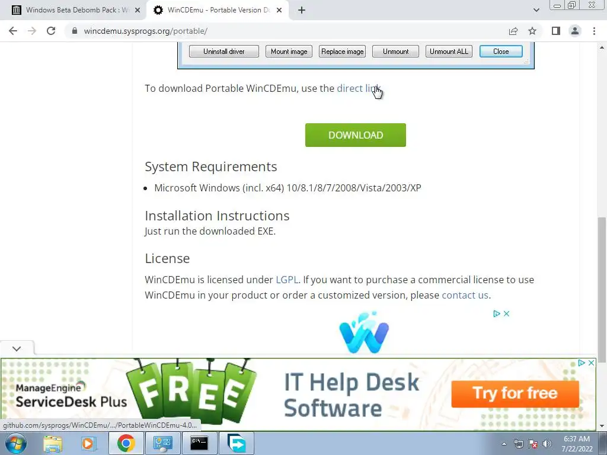Click the Unmount ALL button
Viewport: 607px width, 455px height.
pos(449,52)
